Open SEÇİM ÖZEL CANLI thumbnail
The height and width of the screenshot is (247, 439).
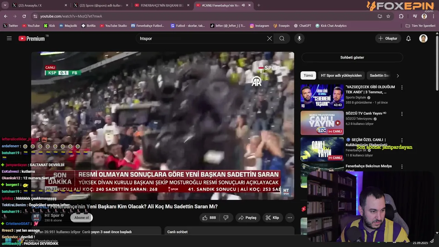point(322,149)
